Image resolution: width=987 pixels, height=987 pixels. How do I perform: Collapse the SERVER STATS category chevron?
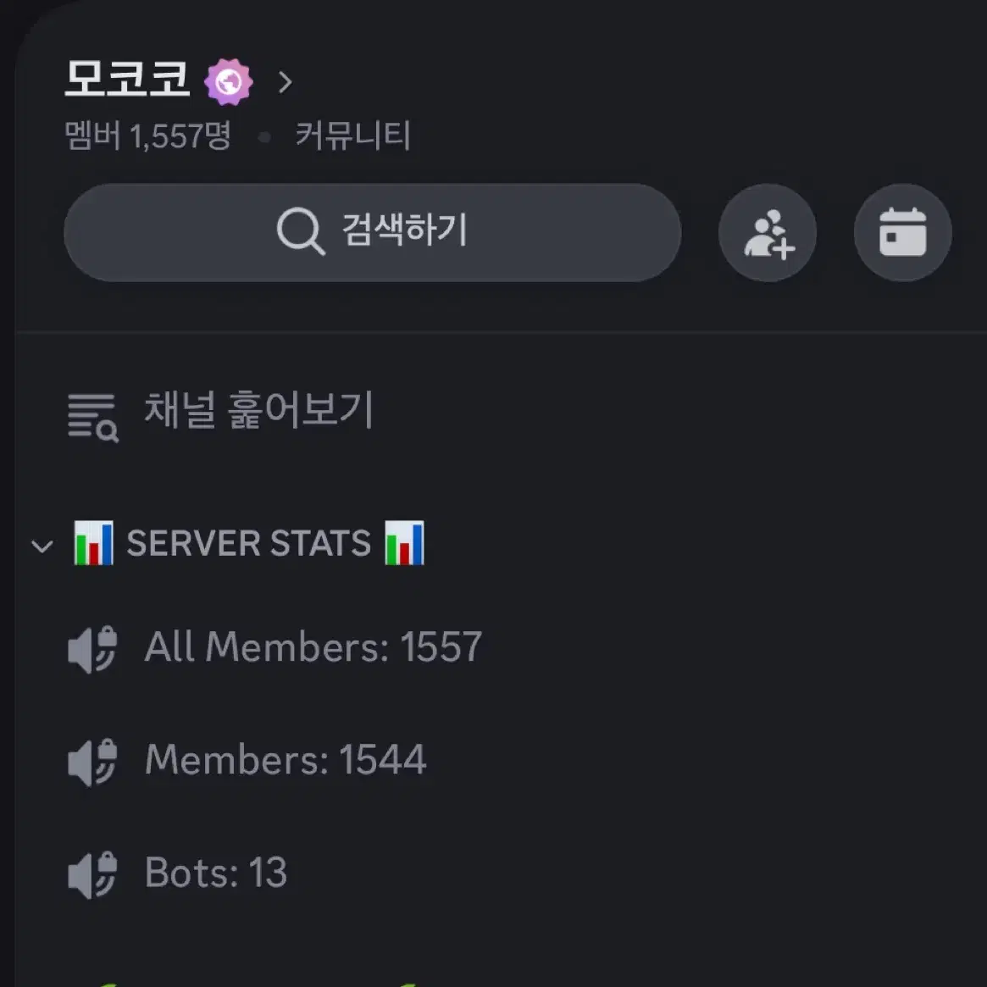pyautogui.click(x=42, y=546)
